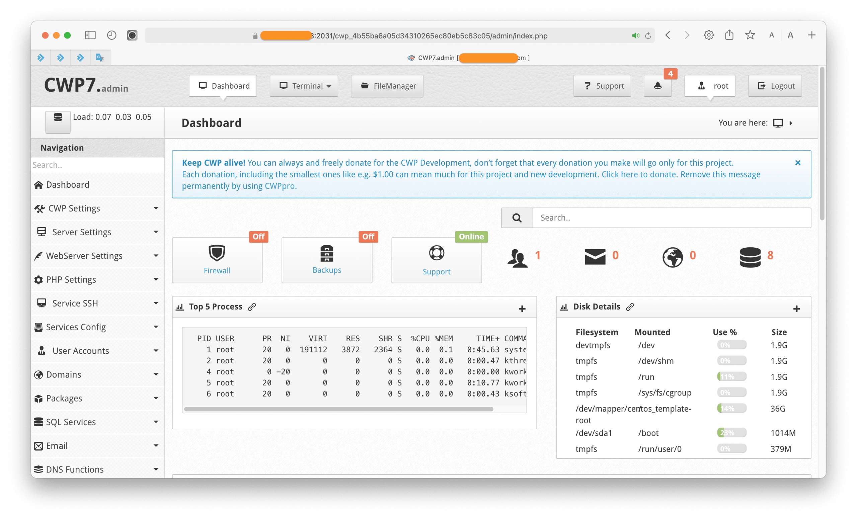Expand the Top 5 Process panel
This screenshot has width=857, height=519.
click(x=522, y=308)
